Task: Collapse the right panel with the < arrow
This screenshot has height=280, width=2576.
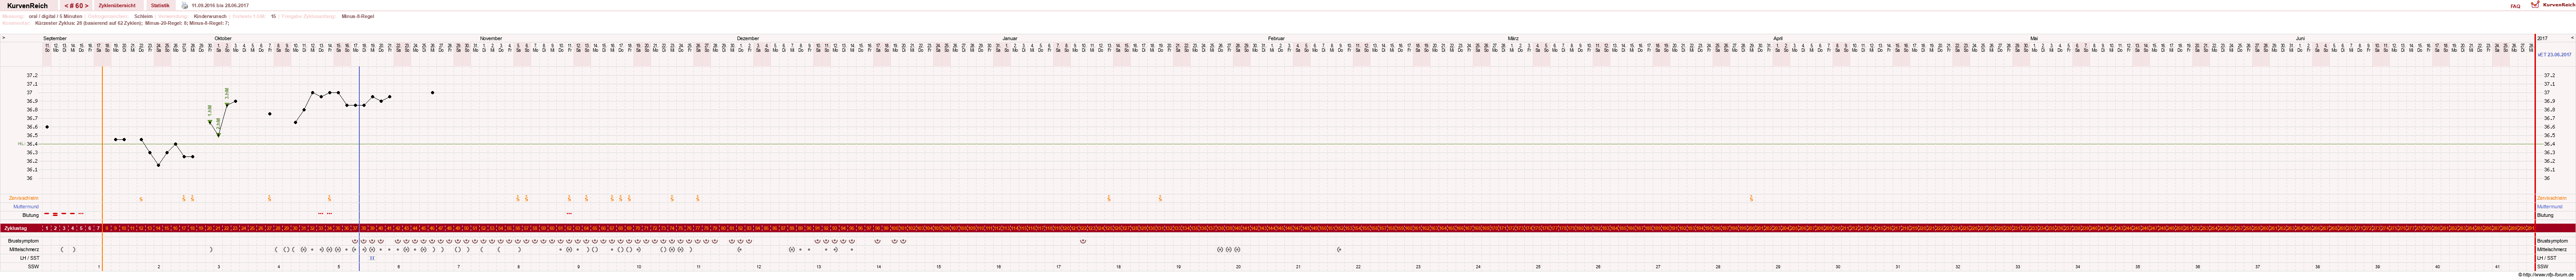Action: pos(2572,38)
